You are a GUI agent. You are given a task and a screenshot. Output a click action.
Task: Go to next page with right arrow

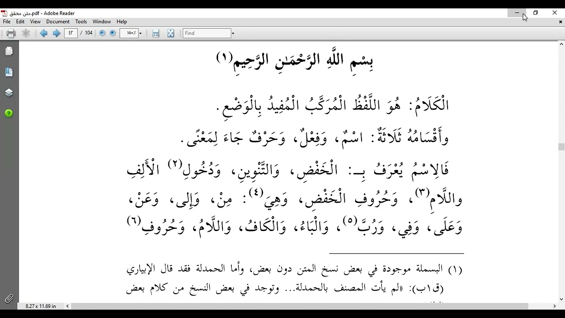(x=56, y=33)
